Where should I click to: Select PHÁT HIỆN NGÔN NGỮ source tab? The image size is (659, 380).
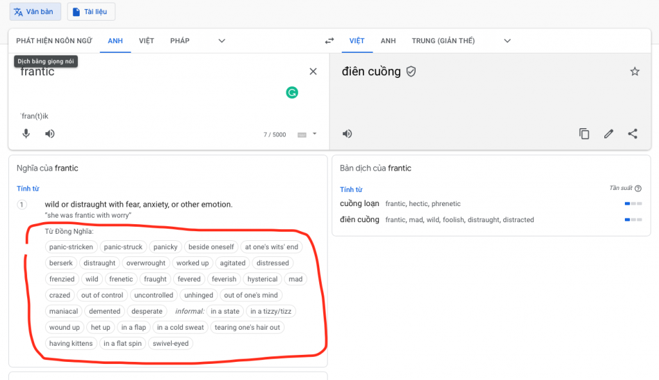pos(54,41)
